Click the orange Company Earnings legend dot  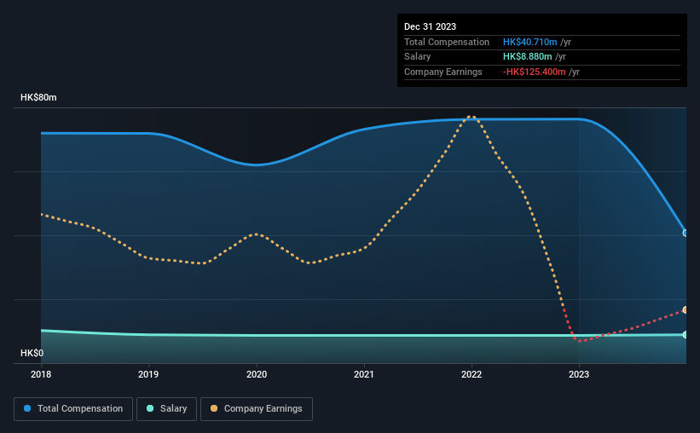pos(214,408)
